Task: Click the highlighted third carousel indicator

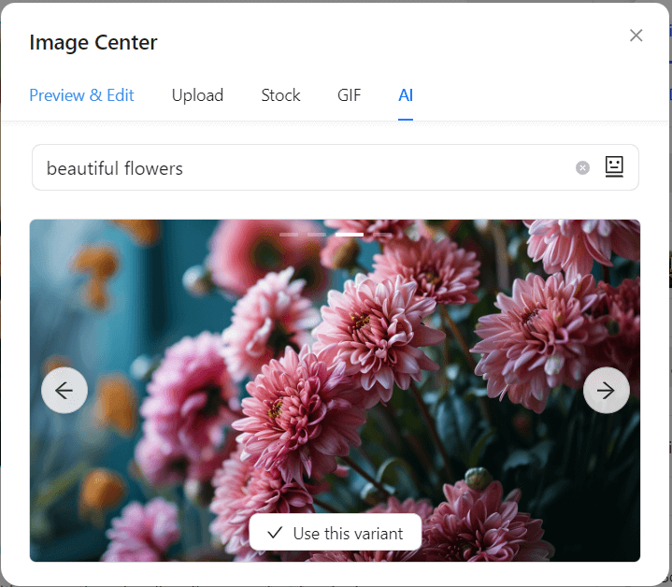Action: 350,235
